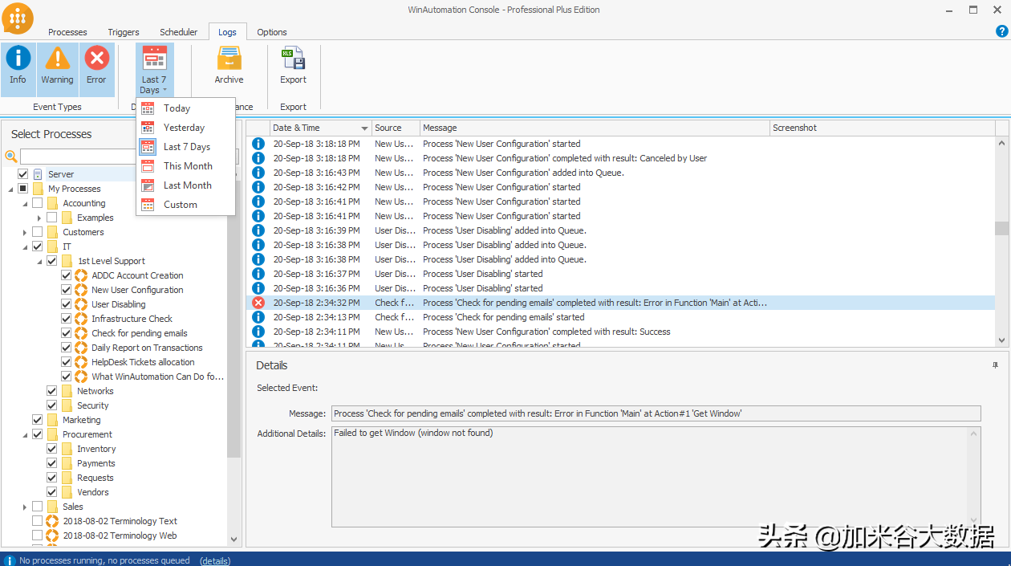1011x566 pixels.
Task: Collapse the 1st Level Support node
Action: (39, 261)
